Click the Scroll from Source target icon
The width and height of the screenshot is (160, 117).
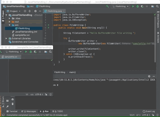coord(25,11)
